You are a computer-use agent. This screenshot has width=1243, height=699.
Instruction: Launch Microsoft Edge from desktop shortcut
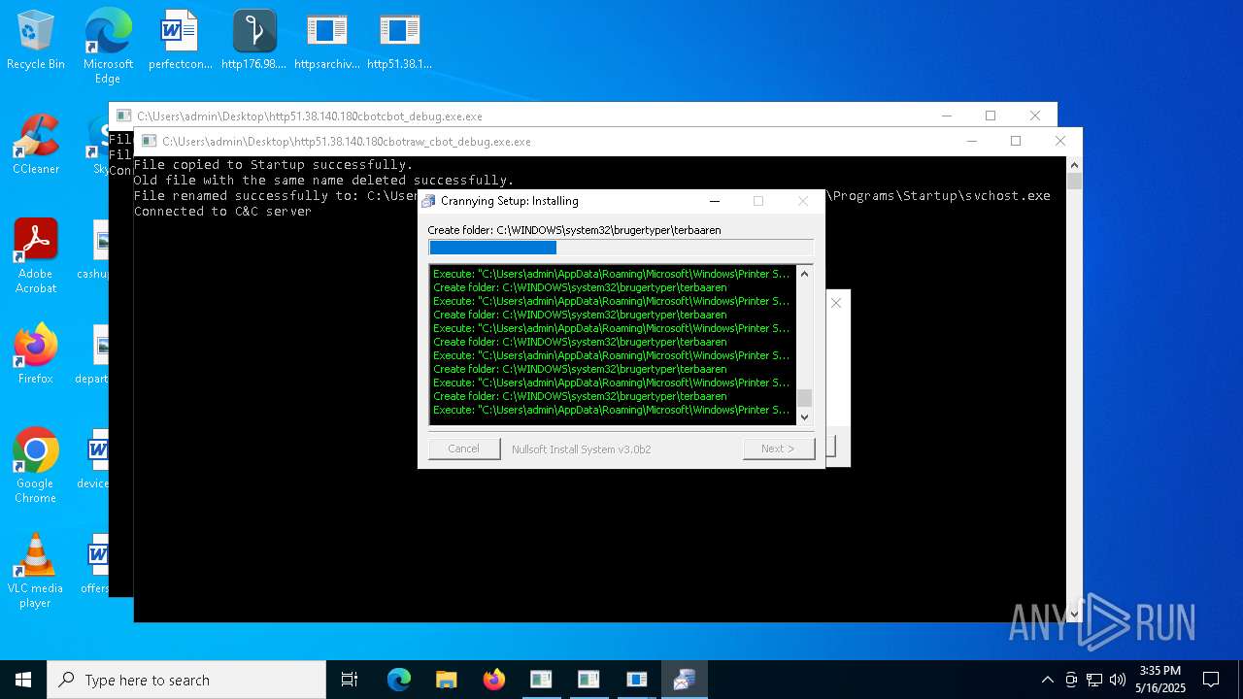pos(108,46)
